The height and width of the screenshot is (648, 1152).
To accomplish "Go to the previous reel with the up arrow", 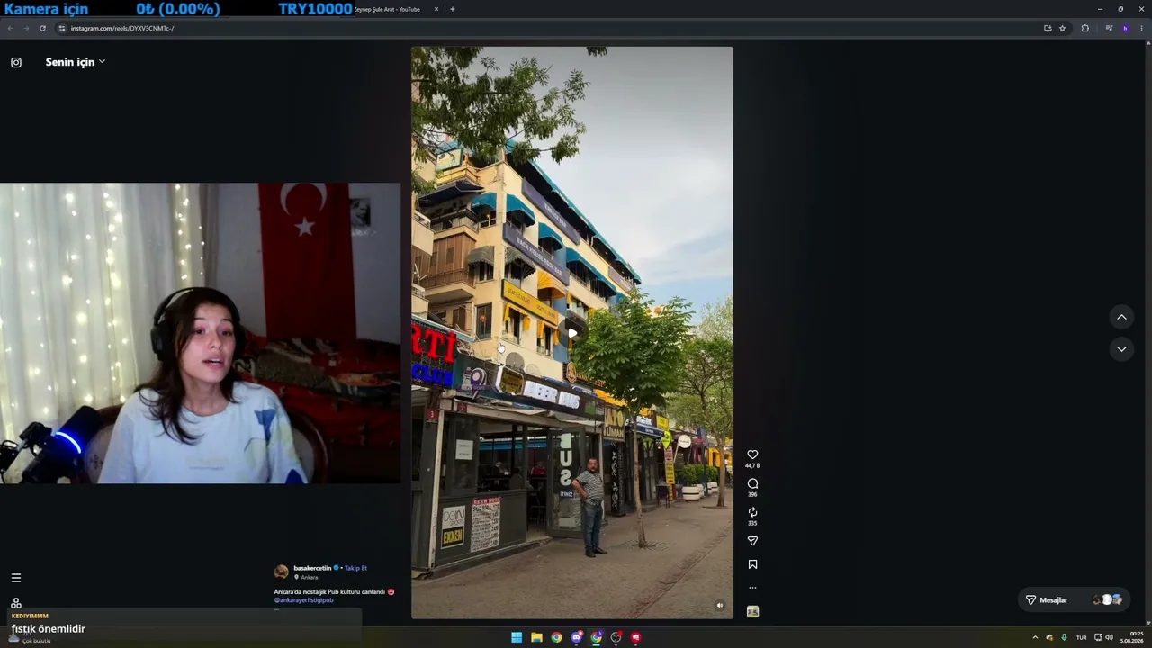I will click(x=1121, y=317).
